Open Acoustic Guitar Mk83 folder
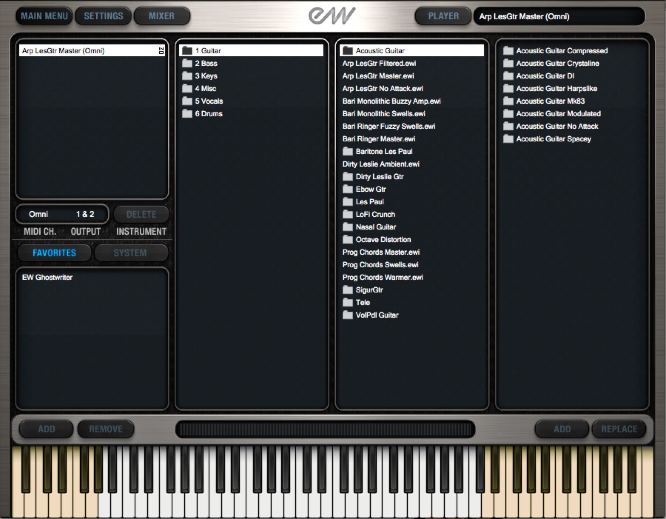Viewport: 666px width, 519px height. click(x=544, y=101)
